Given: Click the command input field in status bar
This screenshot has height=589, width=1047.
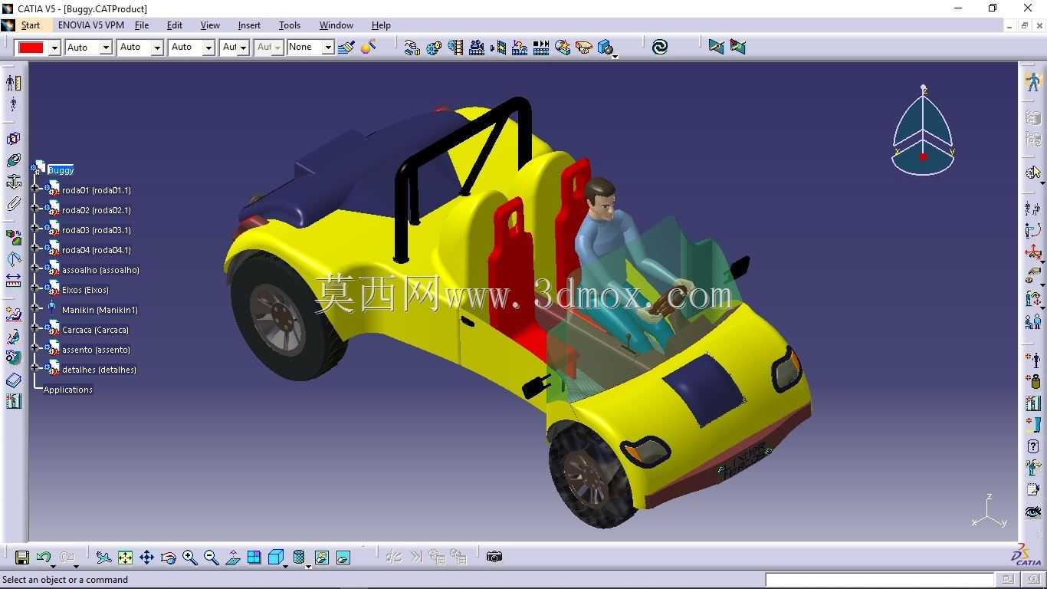Looking at the screenshot, I should point(880,580).
